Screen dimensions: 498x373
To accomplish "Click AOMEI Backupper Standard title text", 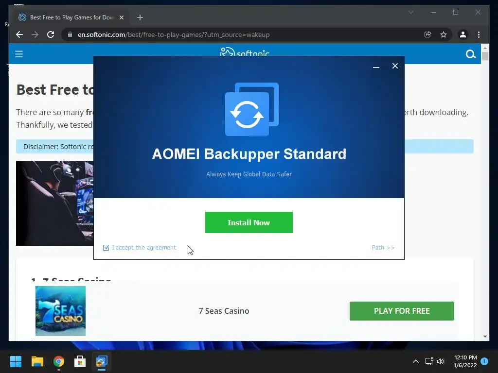I will [249, 154].
